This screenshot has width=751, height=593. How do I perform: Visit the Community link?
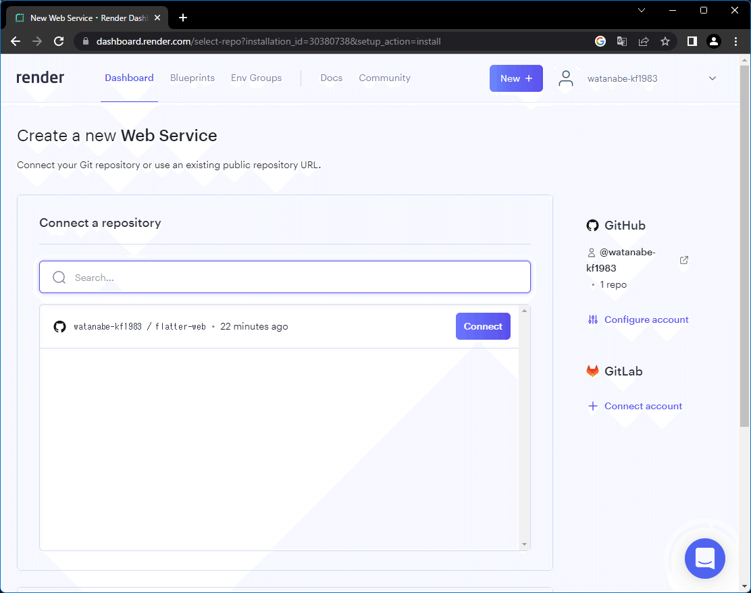tap(384, 78)
